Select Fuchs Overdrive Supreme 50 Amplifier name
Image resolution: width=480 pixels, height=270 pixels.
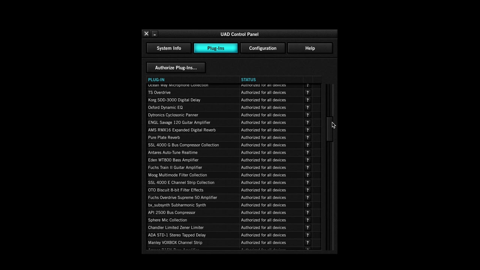[182, 198]
